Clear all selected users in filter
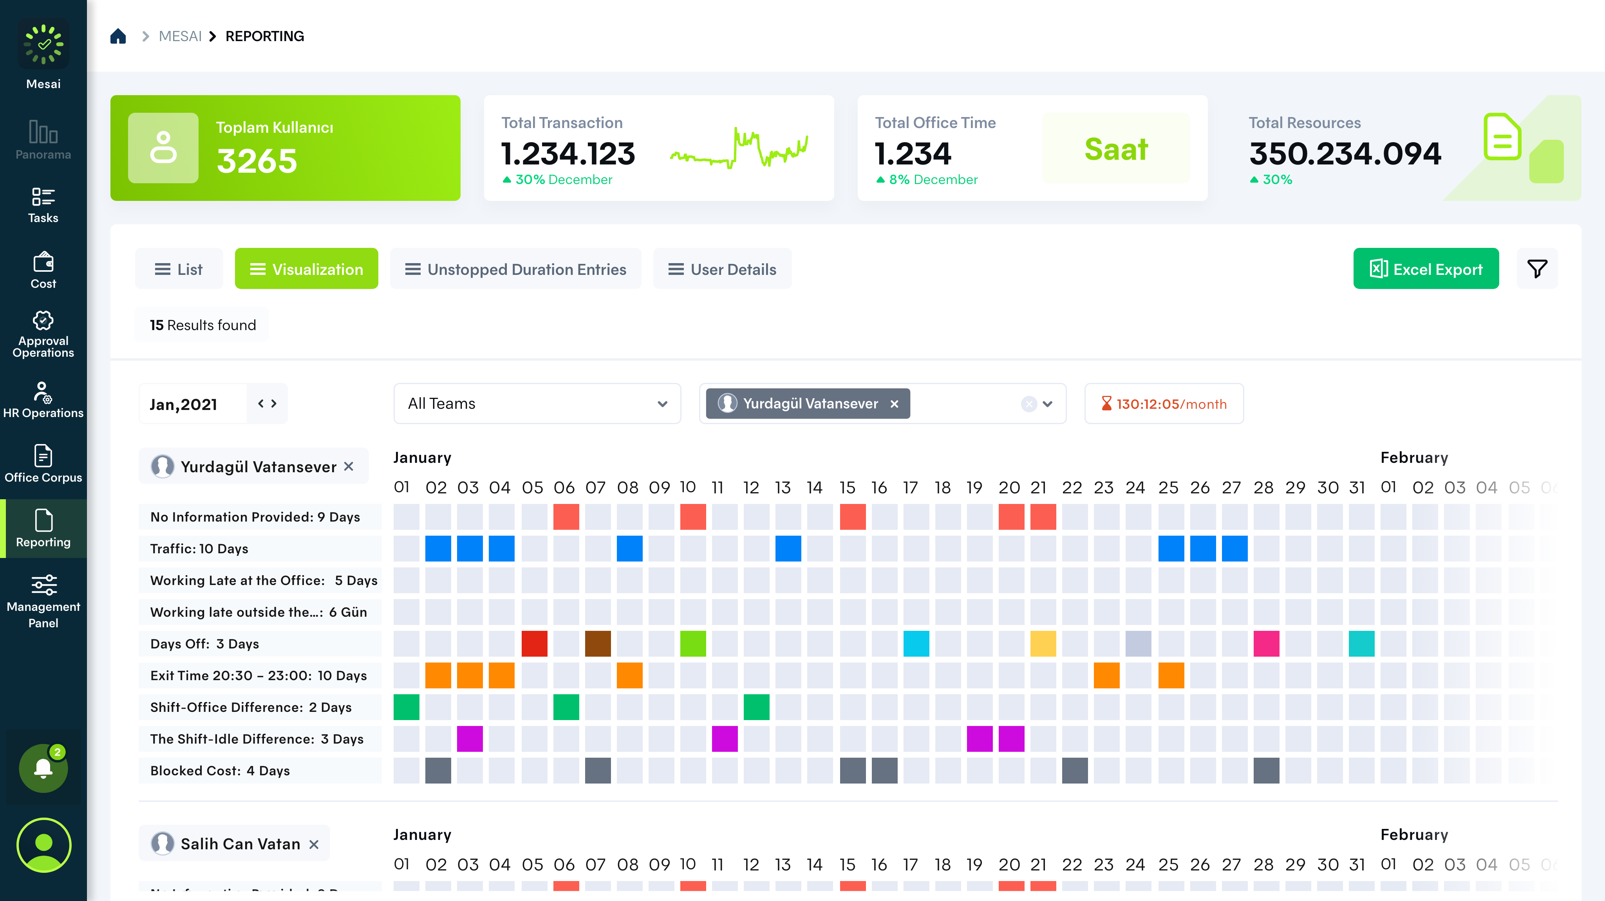 (x=1028, y=404)
